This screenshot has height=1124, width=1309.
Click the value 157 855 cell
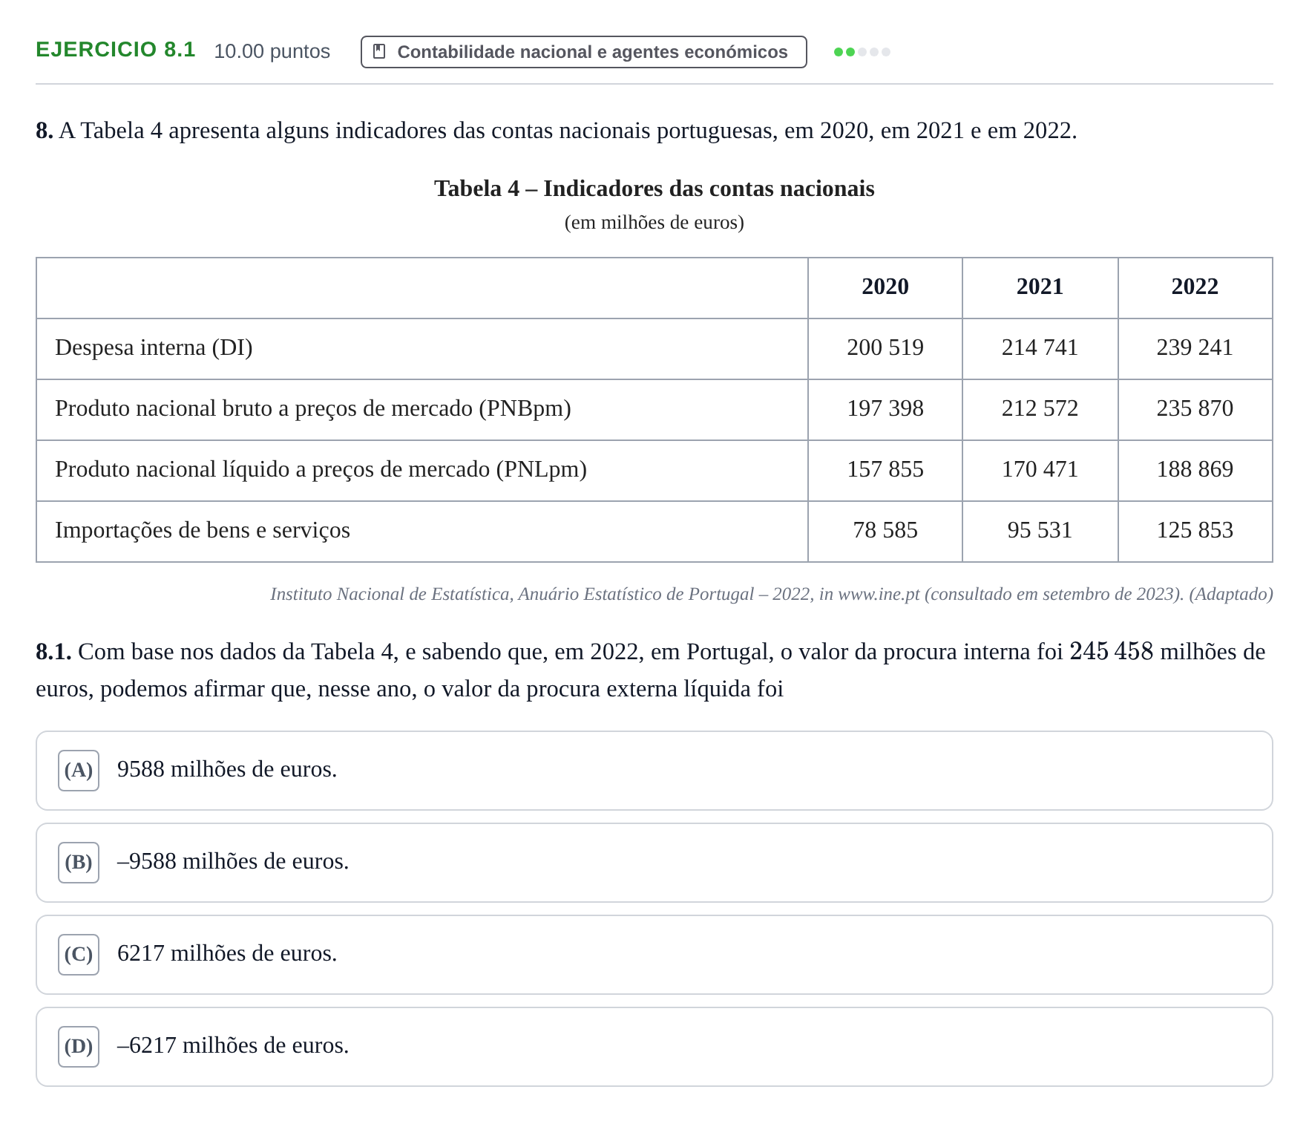pos(885,471)
